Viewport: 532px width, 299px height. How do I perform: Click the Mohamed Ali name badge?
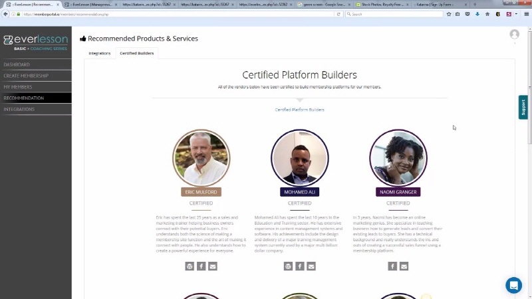300,192
